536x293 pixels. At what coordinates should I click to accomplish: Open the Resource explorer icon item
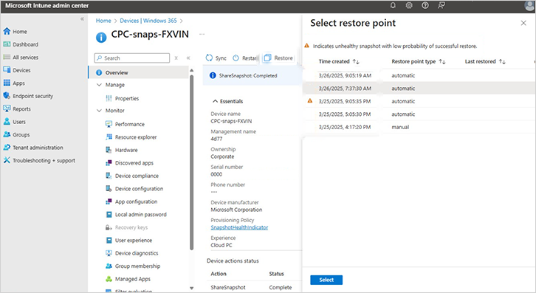pos(109,137)
